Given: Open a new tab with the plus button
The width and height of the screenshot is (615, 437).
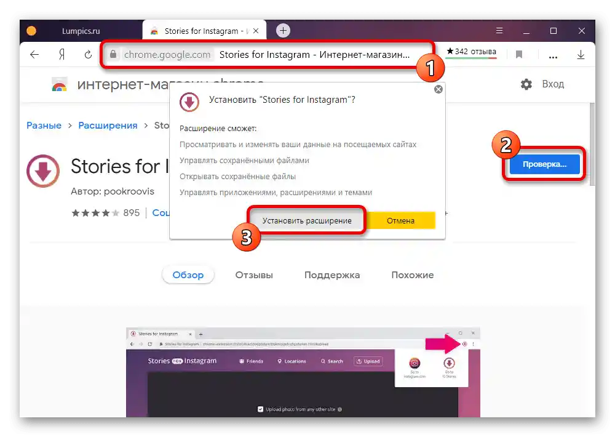Looking at the screenshot, I should [x=283, y=30].
